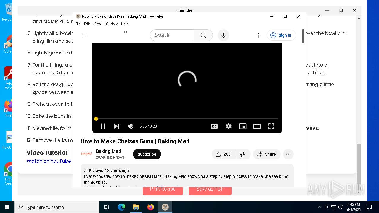This screenshot has height=213, width=379.
Task: Open the taskbar clock showing 4:45 PM
Action: coord(354,207)
